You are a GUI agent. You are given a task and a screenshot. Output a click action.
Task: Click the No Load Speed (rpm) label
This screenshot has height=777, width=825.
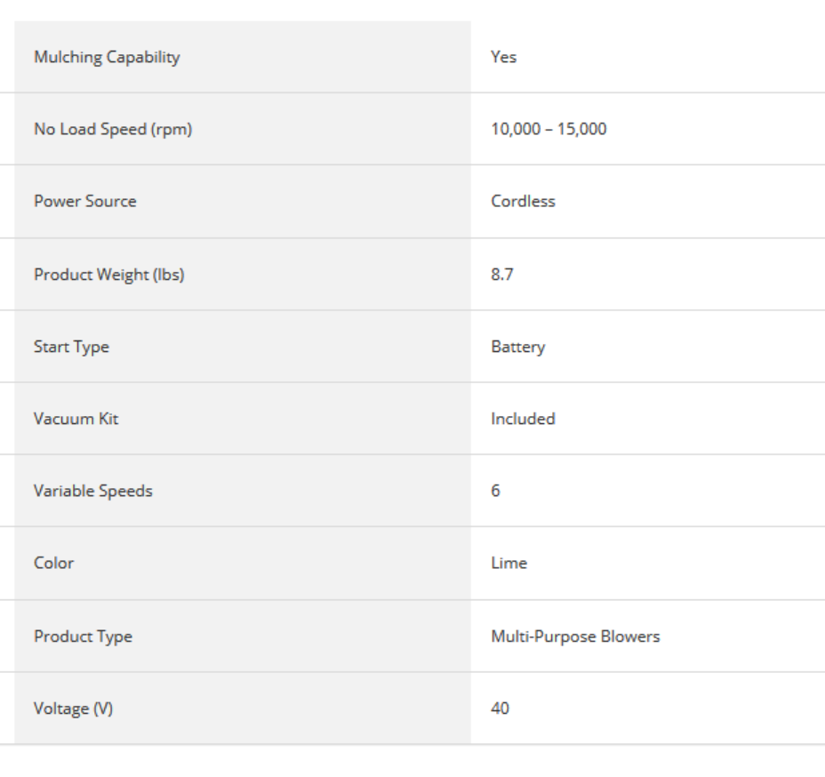113,129
